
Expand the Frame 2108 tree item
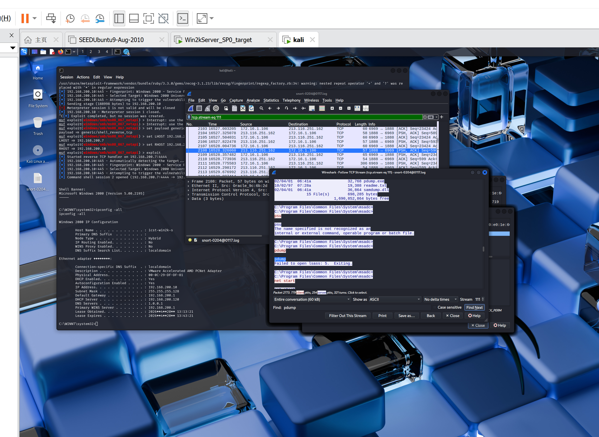pyautogui.click(x=188, y=182)
